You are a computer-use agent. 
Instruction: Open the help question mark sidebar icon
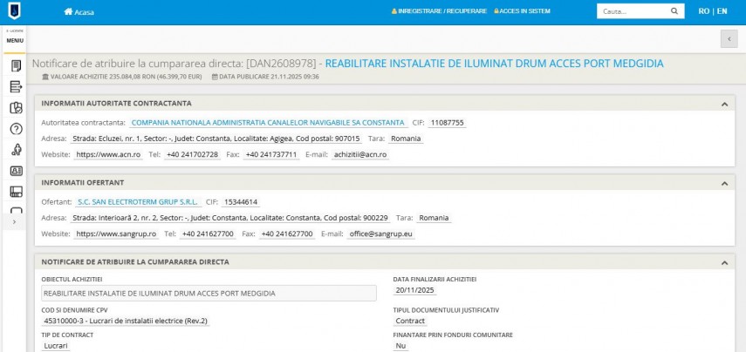pyautogui.click(x=16, y=129)
